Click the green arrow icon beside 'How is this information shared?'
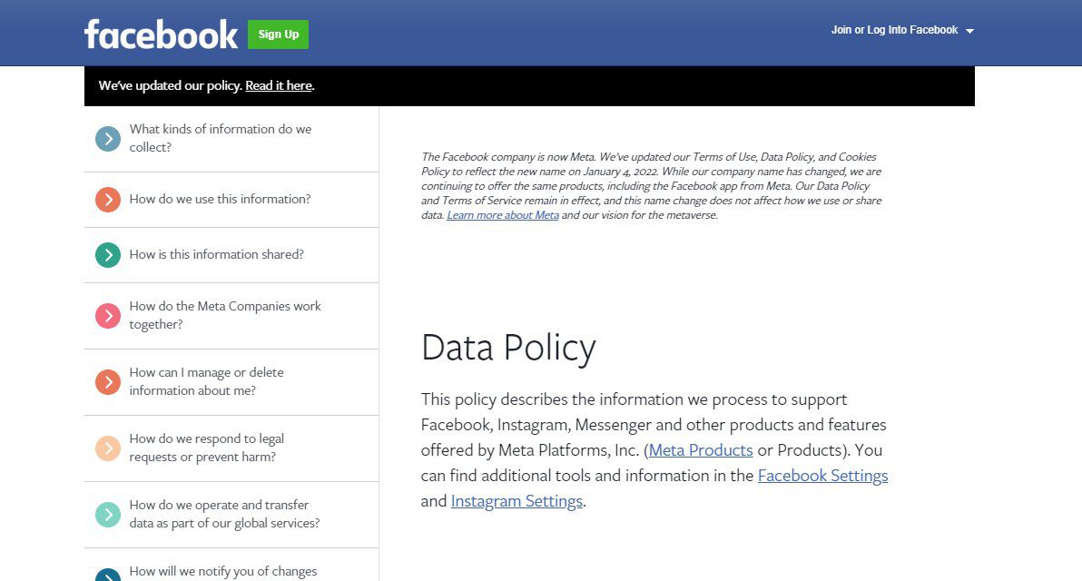 pos(107,255)
